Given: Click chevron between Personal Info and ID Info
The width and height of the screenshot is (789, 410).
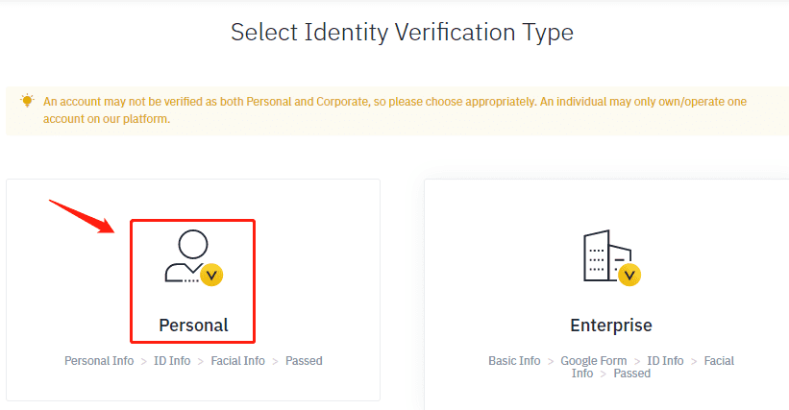Looking at the screenshot, I should pos(144,362).
